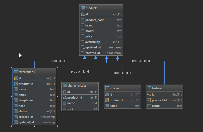The height and width of the screenshot is (132, 203).
Task: Click the foreign key icon of images product_id
Action: point(107,100)
